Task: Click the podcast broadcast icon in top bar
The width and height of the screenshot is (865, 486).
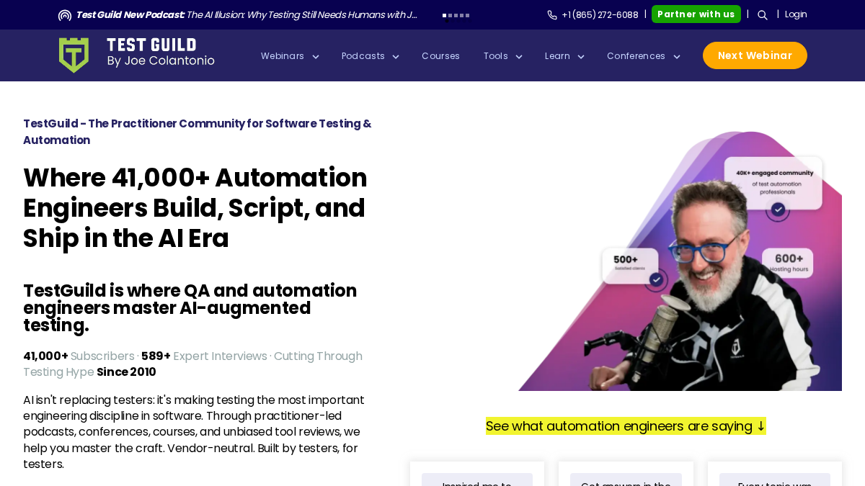Action: coord(65,15)
